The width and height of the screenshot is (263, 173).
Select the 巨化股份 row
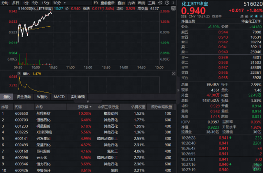[88, 151]
